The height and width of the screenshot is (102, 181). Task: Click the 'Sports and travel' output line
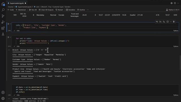point(44,71)
